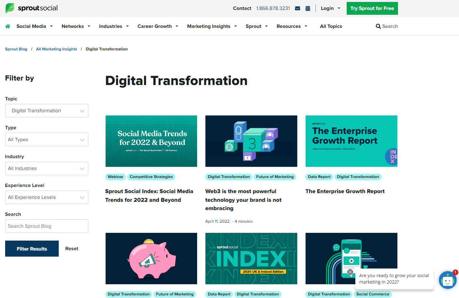Viewport: 459px width, 298px height.
Task: Click the Search magnifier icon
Action: point(378,26)
